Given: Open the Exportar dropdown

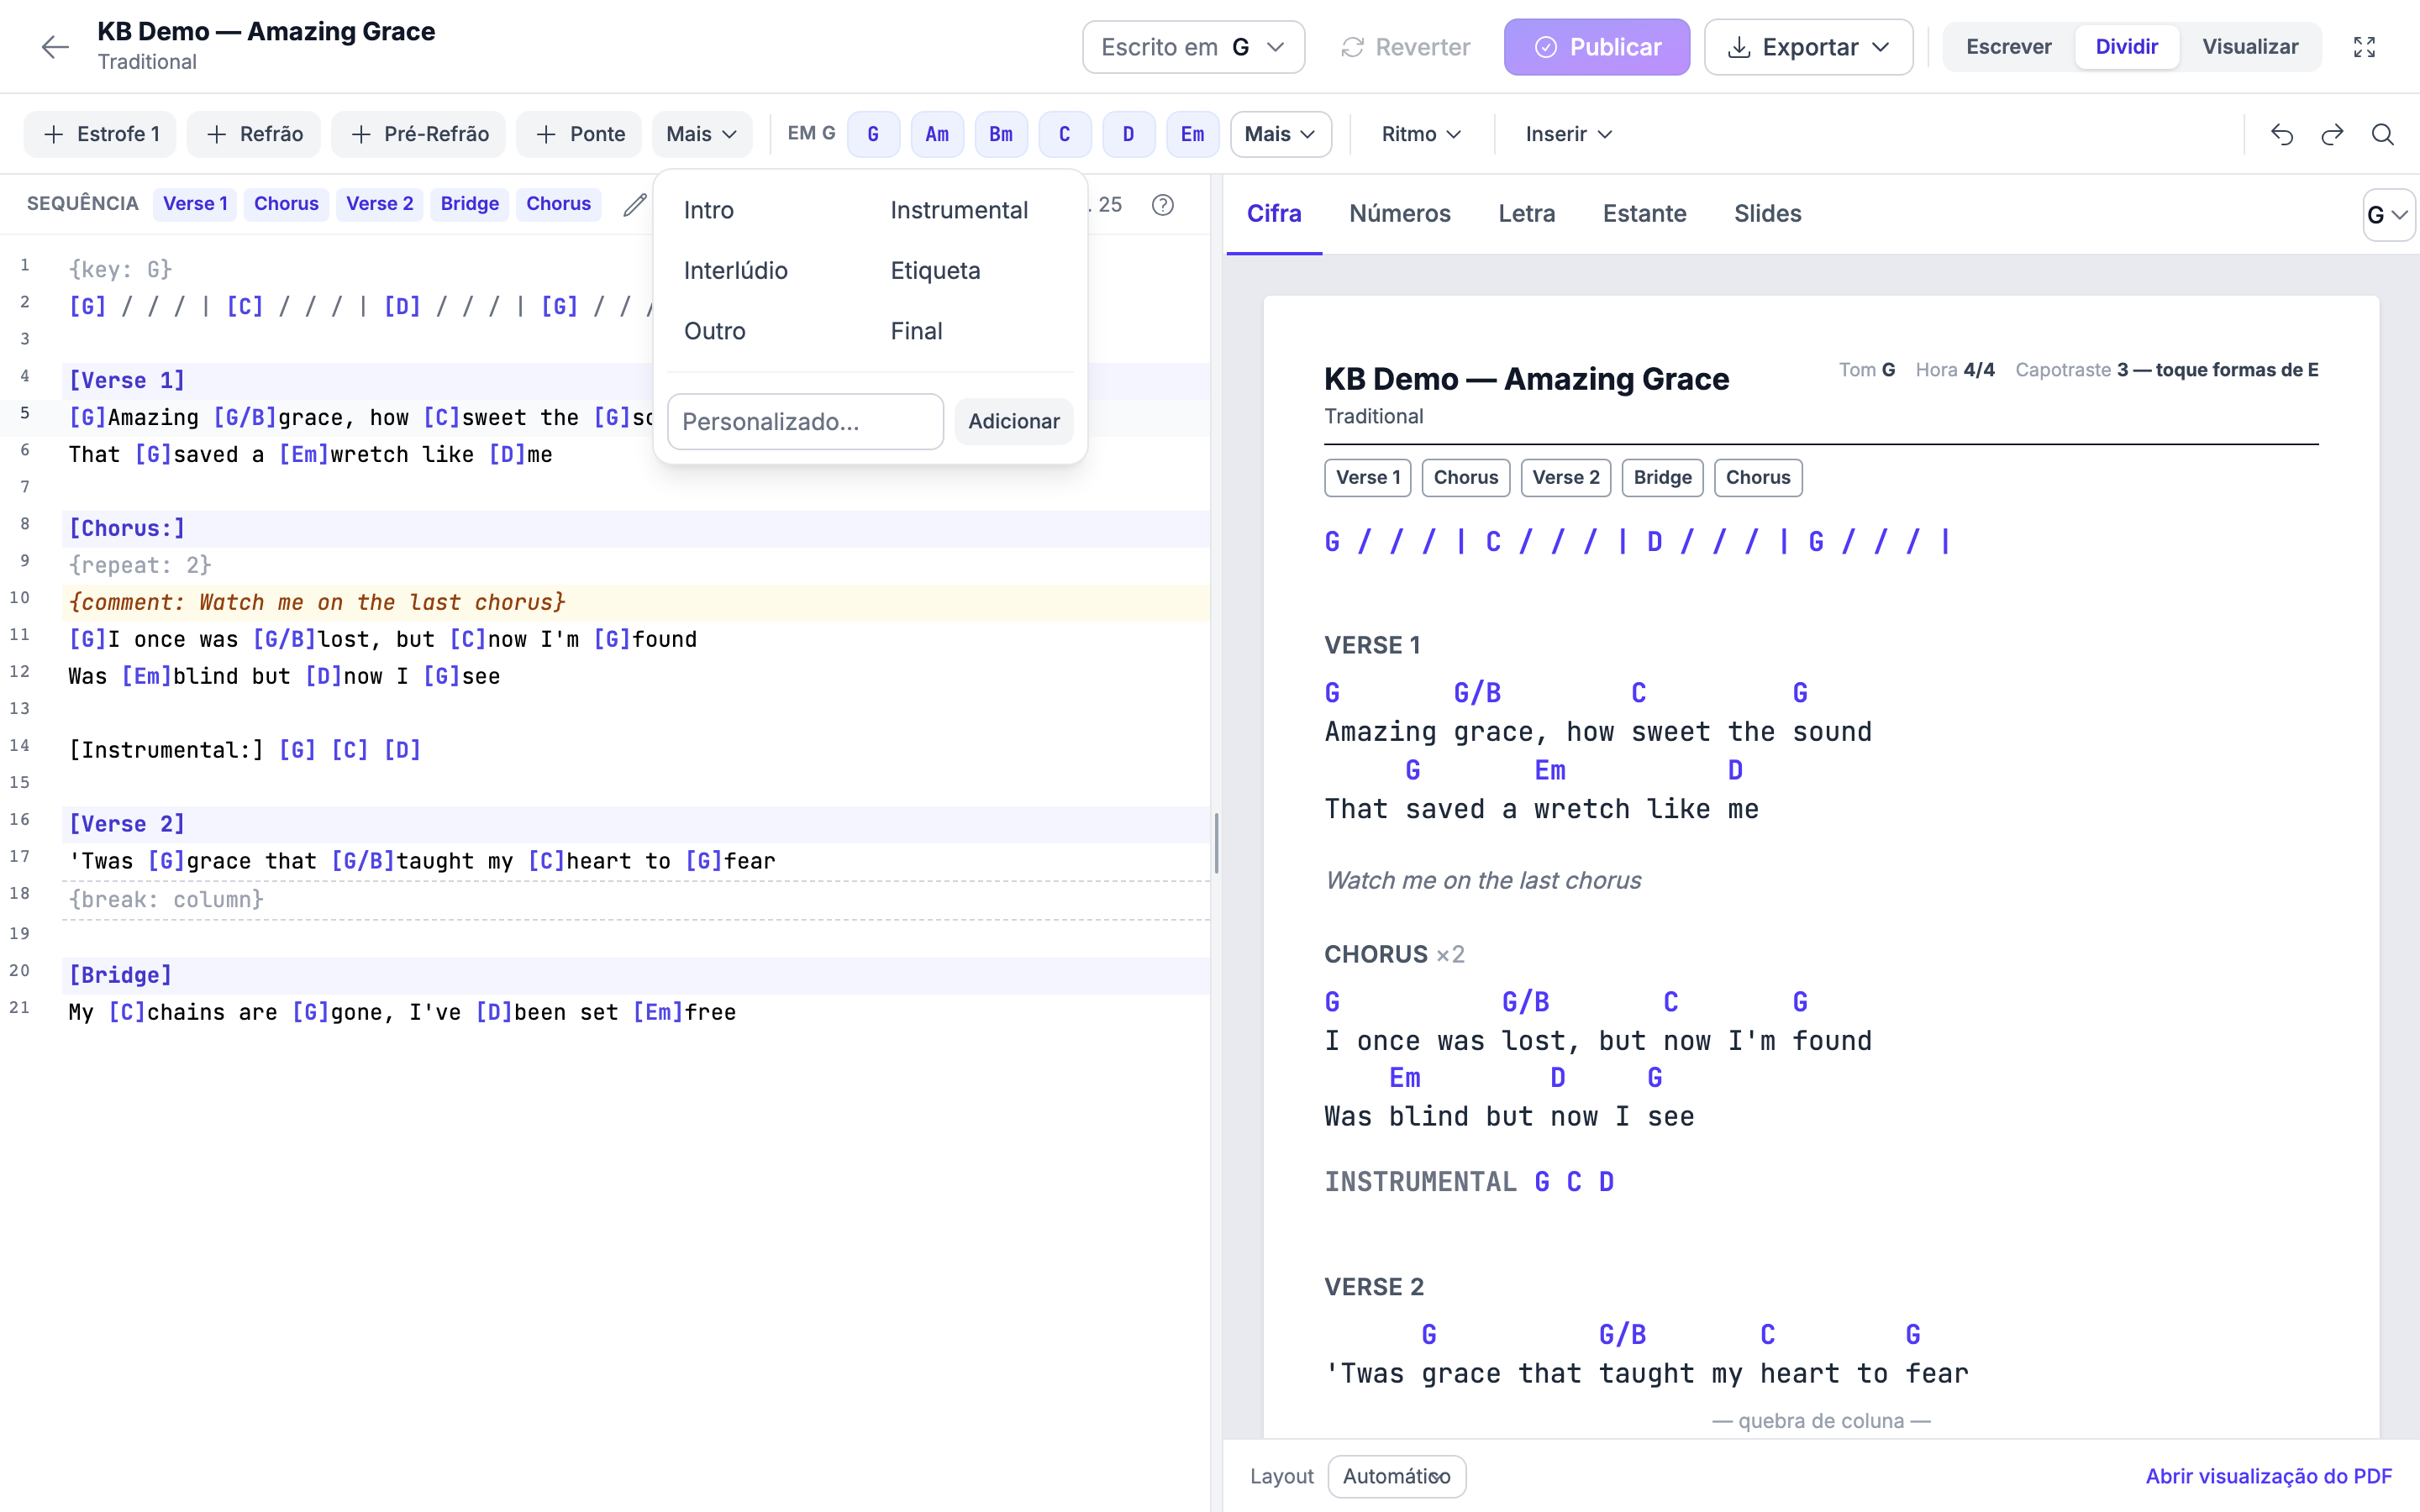Looking at the screenshot, I should [1808, 47].
